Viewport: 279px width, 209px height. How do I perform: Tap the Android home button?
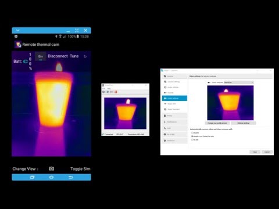51,177
